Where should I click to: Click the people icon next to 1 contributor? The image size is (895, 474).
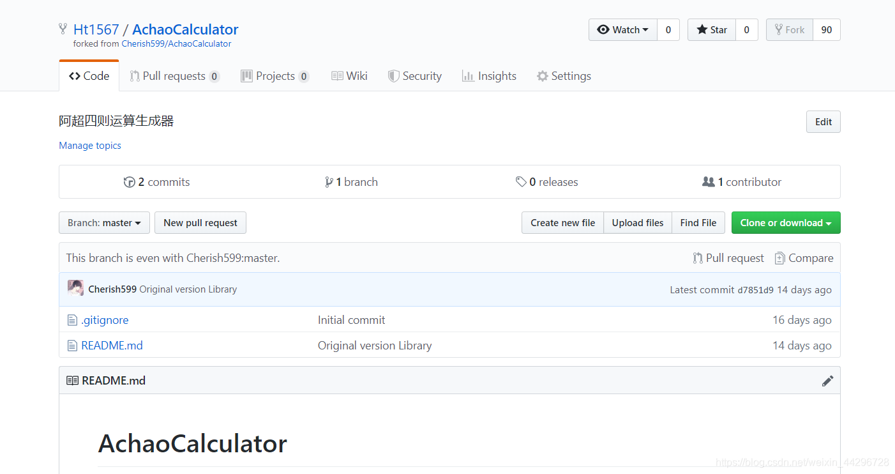click(708, 182)
